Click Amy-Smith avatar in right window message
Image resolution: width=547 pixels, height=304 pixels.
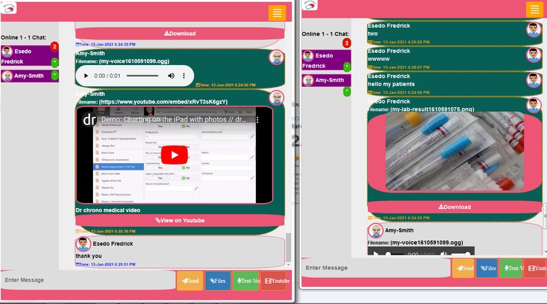(x=376, y=230)
